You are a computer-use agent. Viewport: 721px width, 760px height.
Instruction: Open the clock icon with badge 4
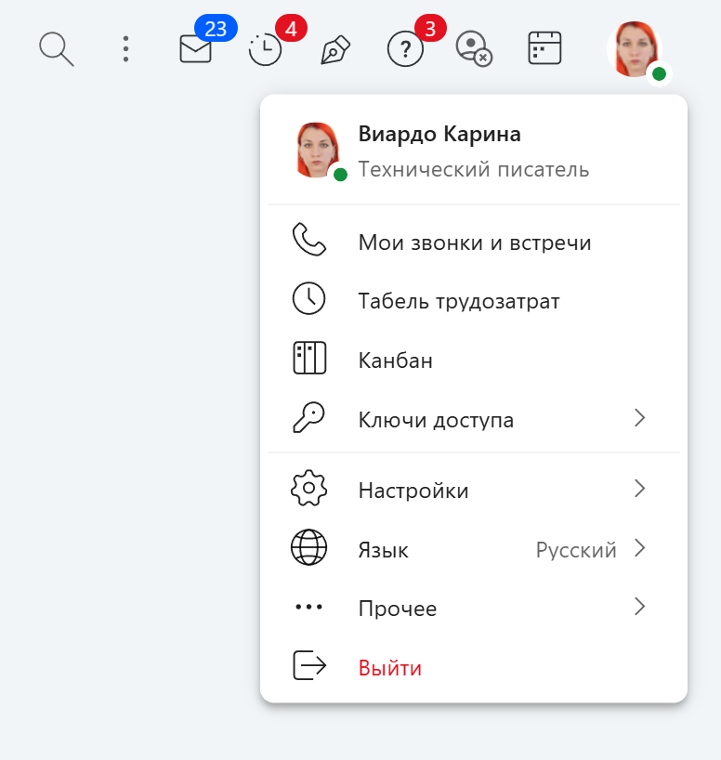point(265,49)
